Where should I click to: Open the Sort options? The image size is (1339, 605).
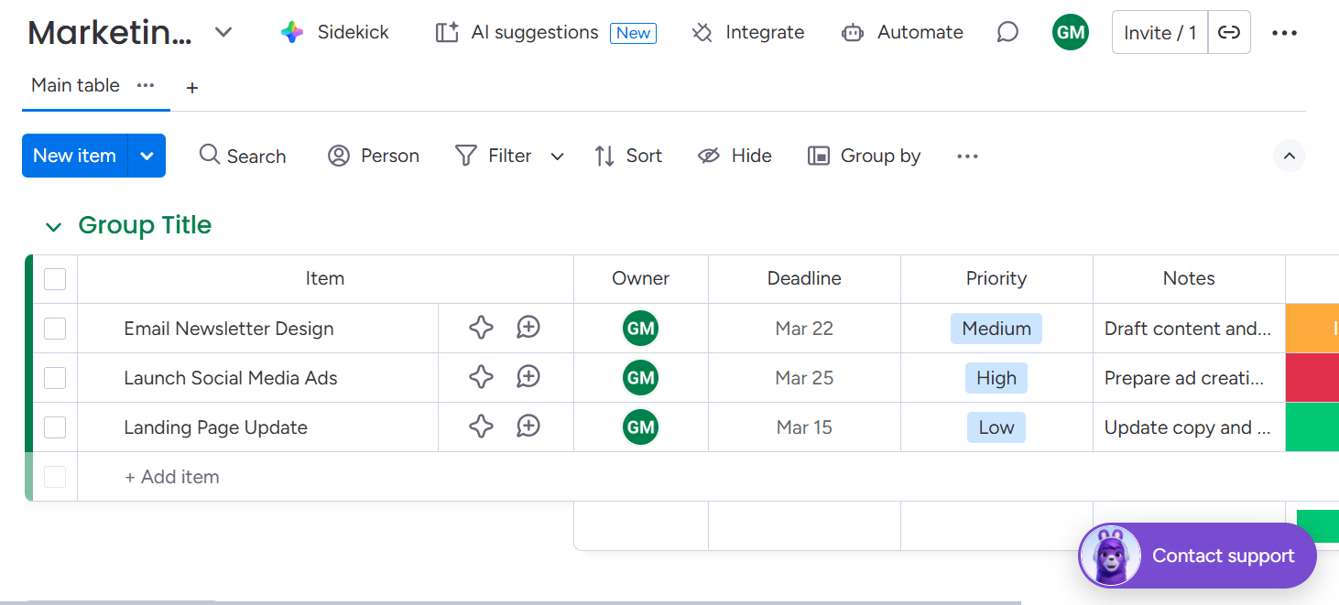pyautogui.click(x=629, y=156)
